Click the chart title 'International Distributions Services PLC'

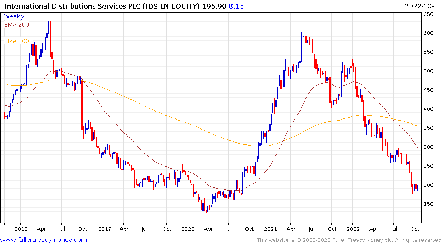(x=72, y=6)
